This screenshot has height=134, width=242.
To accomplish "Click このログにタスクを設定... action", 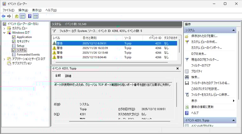I will coord(205,89).
